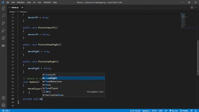Open the File menu
Image resolution: width=199 pixels, height=112 pixels.
(7, 2)
